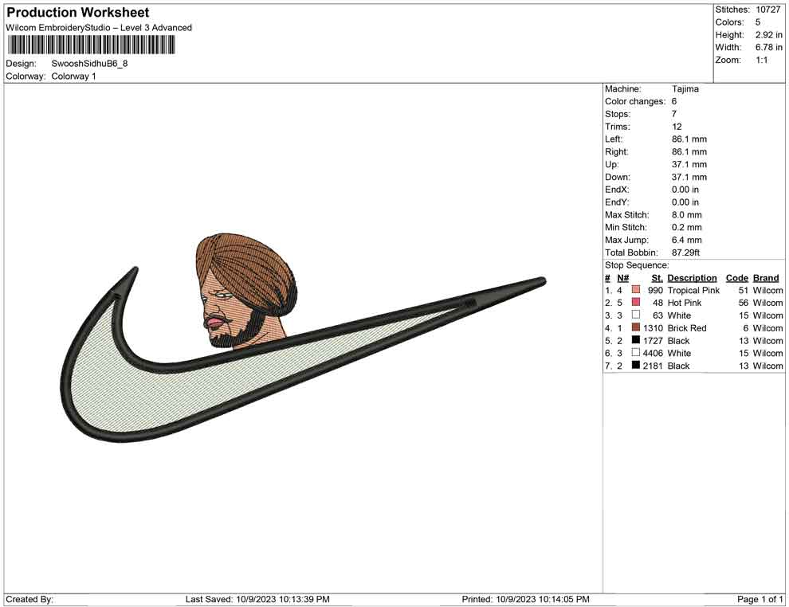
Task: Click stitch count 4406 in row 6
Action: [x=653, y=353]
